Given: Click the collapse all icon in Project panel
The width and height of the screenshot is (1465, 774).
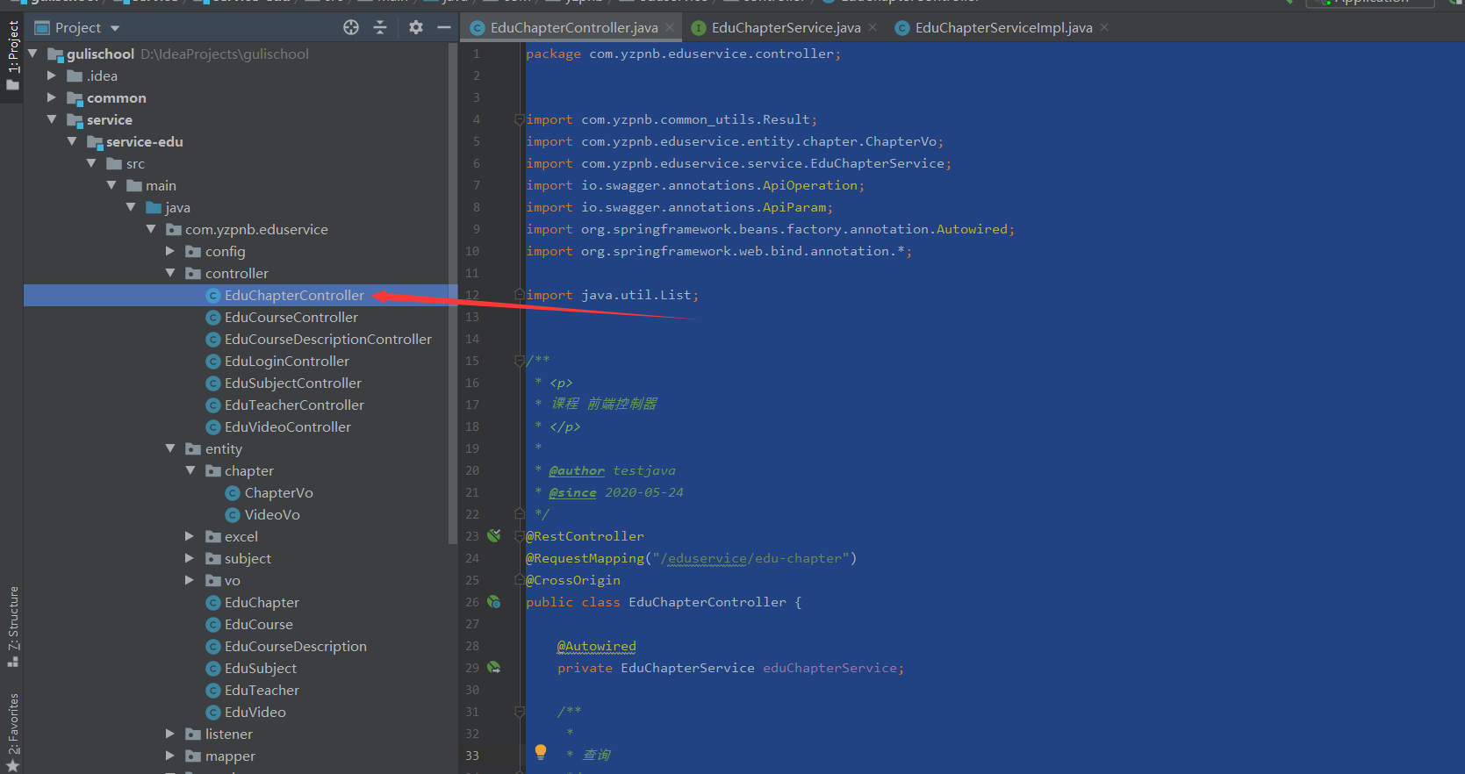Looking at the screenshot, I should point(380,27).
